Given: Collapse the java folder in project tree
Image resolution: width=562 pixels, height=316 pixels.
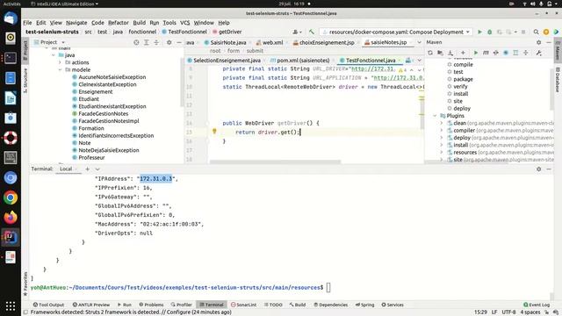Looking at the screenshot, I should pos(54,55).
